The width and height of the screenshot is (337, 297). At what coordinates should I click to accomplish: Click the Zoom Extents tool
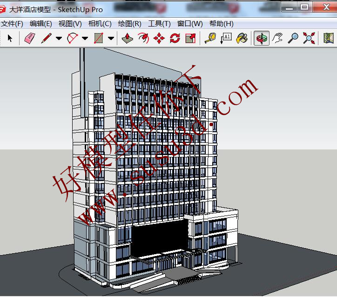pyautogui.click(x=309, y=38)
